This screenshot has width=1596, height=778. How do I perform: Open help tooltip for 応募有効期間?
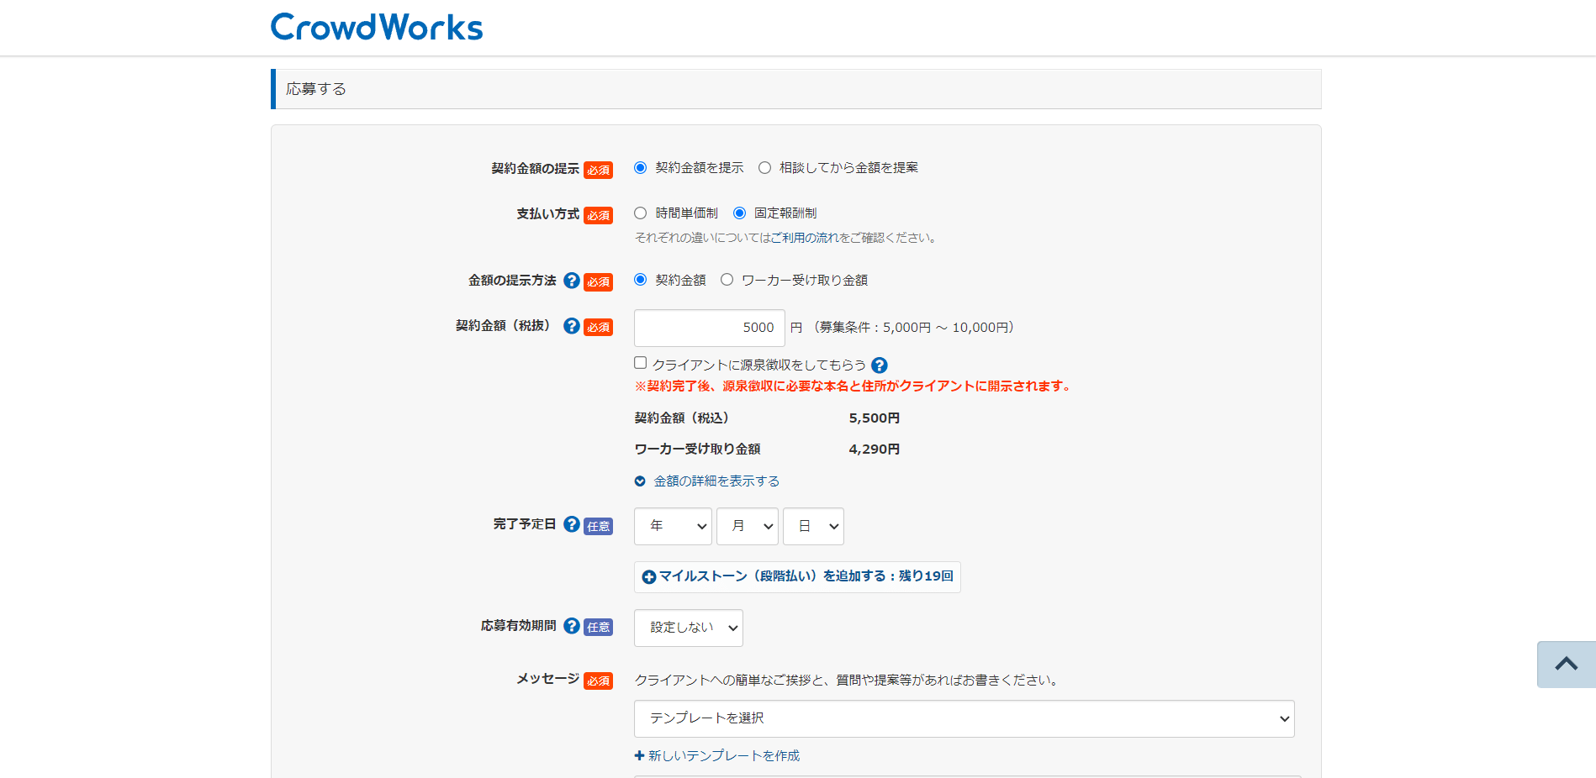point(571,626)
